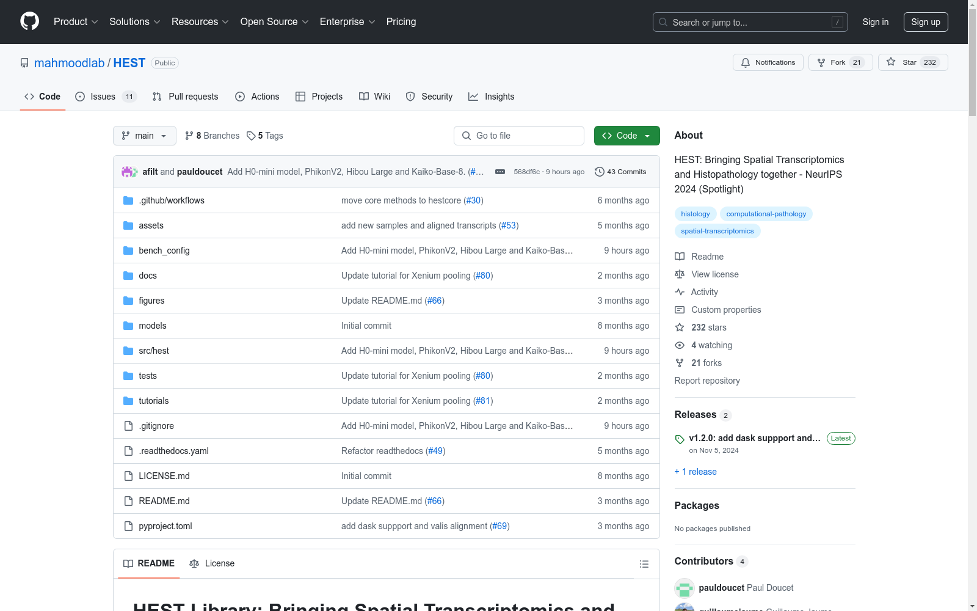Screen dimensions: 977x611
Task: View the 43 Commits history
Action: coord(620,172)
